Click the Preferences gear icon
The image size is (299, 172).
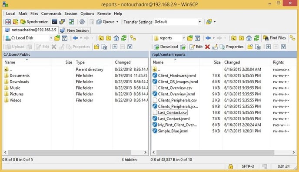point(82,22)
